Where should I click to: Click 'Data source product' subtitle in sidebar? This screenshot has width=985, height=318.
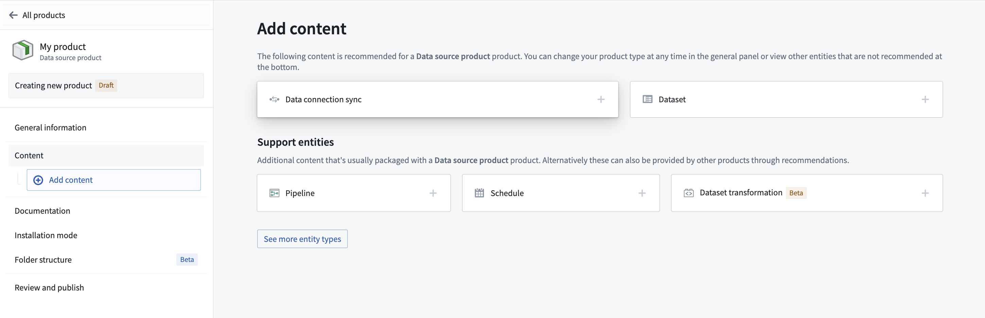(x=70, y=58)
